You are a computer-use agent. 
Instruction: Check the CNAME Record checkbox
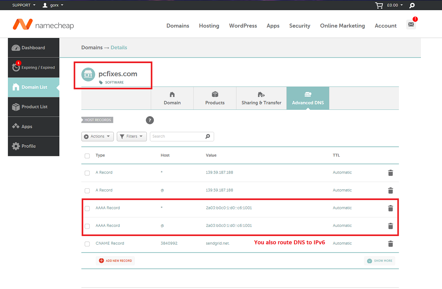87,244
